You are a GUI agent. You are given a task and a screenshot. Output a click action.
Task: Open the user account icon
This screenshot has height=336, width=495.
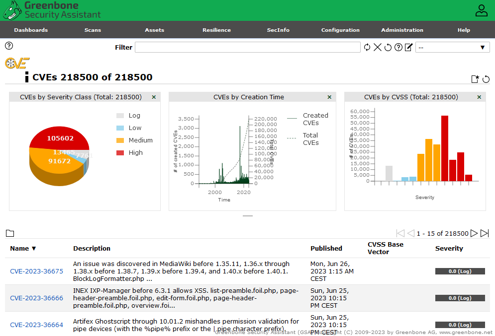tap(481, 10)
